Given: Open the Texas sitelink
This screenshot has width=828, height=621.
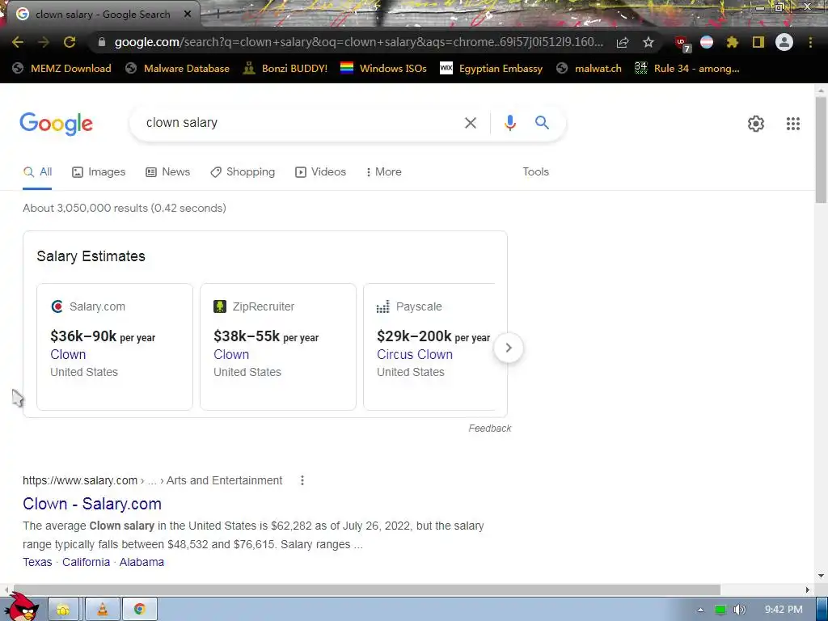Looking at the screenshot, I should 37,562.
